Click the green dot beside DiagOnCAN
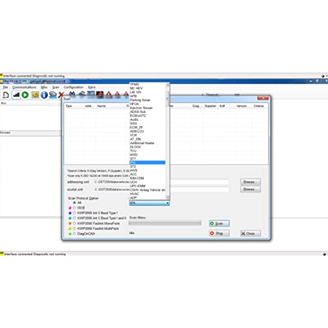Screen dimensions: 328x328 pos(70,234)
